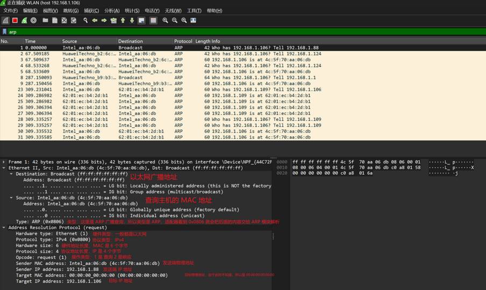Go back to previous packet arrow

click(x=95, y=20)
